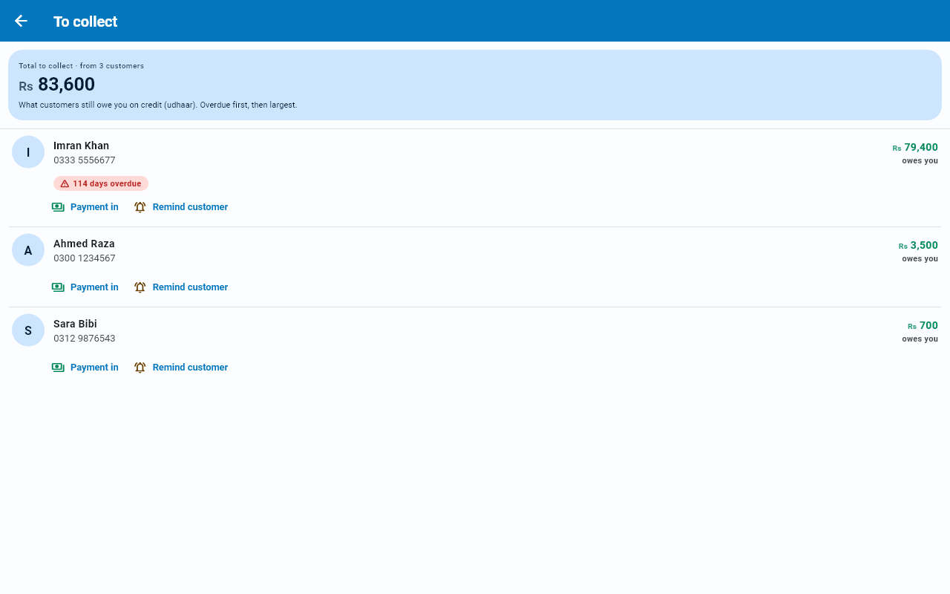The image size is (950, 594).
Task: Open Ahmed Raza's name entry
Action: [x=84, y=244]
